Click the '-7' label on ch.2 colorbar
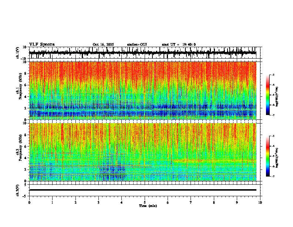Image resolution: width=293 pixels, height=227 pixels. click(x=273, y=176)
